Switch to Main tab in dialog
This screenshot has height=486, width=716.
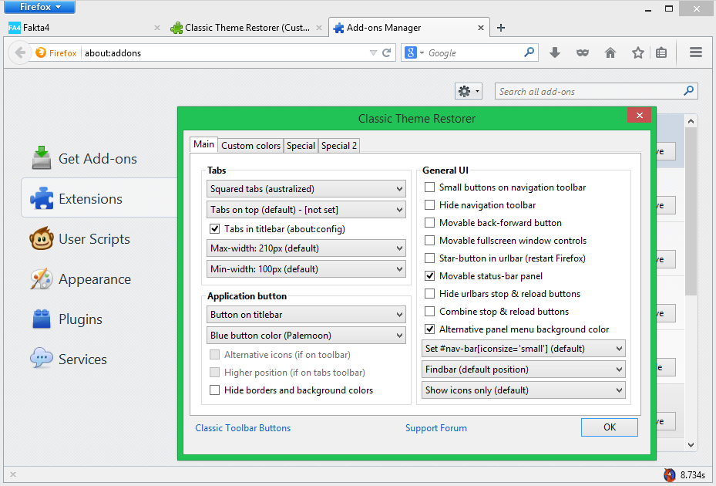coord(203,144)
